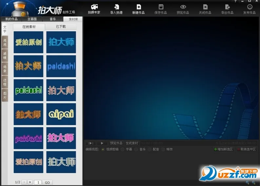Select the 滤镜 side category tab

pos(5,55)
